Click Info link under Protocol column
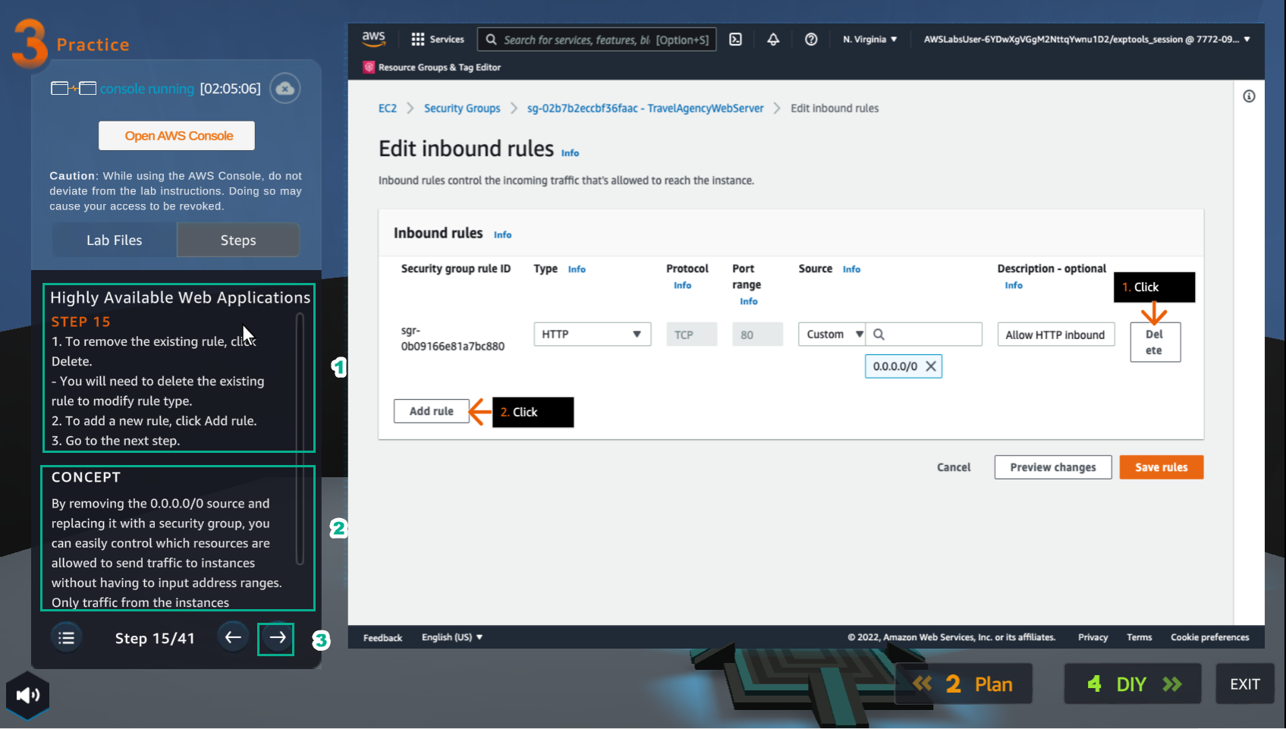This screenshot has width=1286, height=729. click(682, 286)
